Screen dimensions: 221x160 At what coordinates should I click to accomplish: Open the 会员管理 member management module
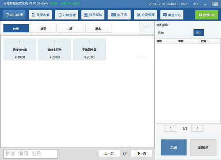pyautogui.click(x=145, y=15)
